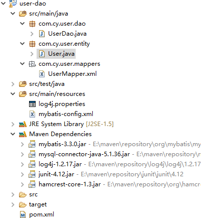201x218 pixels.
Task: Select the hamcrest-core-1.3.jar entry
Action: click(x=70, y=184)
